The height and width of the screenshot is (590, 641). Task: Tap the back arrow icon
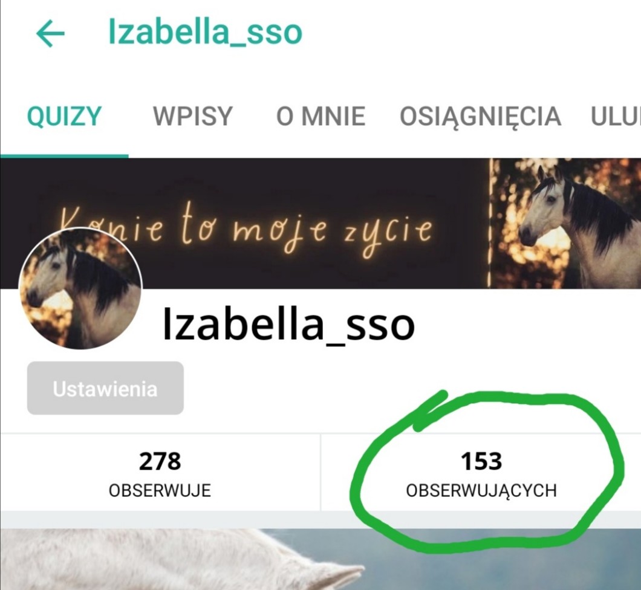pyautogui.click(x=50, y=33)
